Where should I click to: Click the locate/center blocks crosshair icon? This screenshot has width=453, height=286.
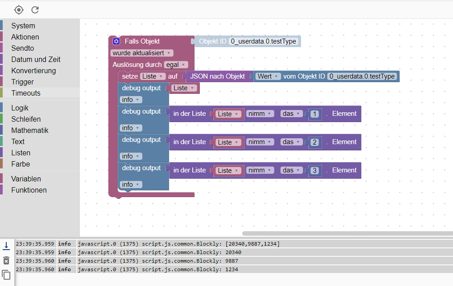point(19,10)
